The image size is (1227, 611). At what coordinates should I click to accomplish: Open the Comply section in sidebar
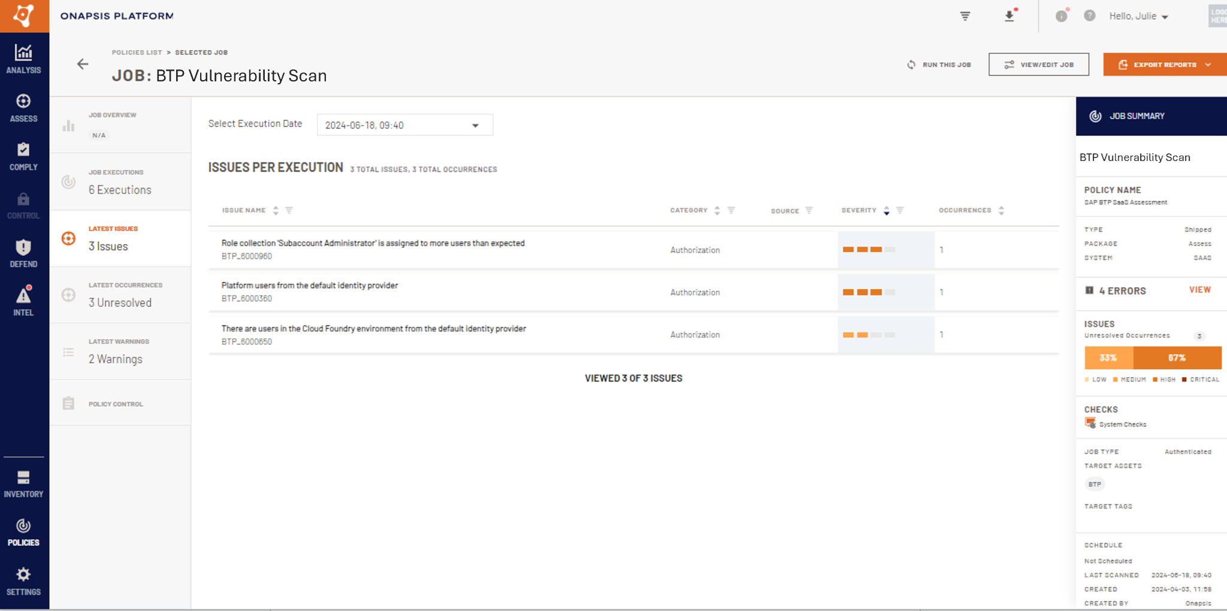coord(23,156)
